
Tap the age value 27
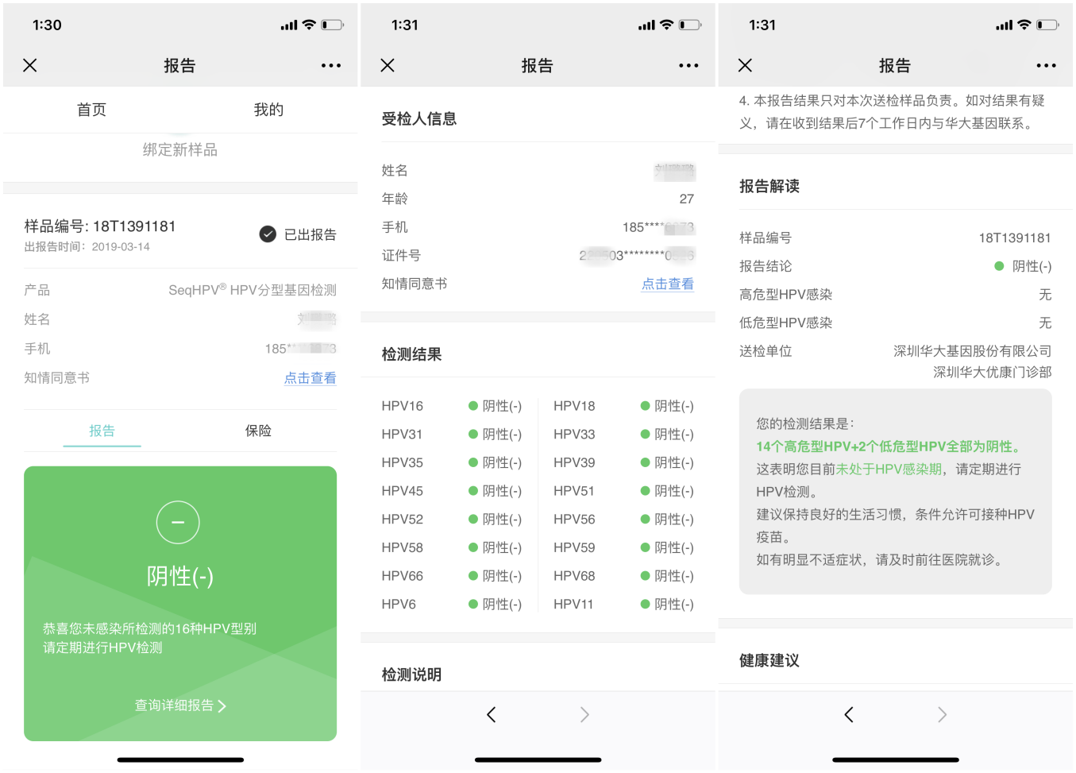click(687, 199)
